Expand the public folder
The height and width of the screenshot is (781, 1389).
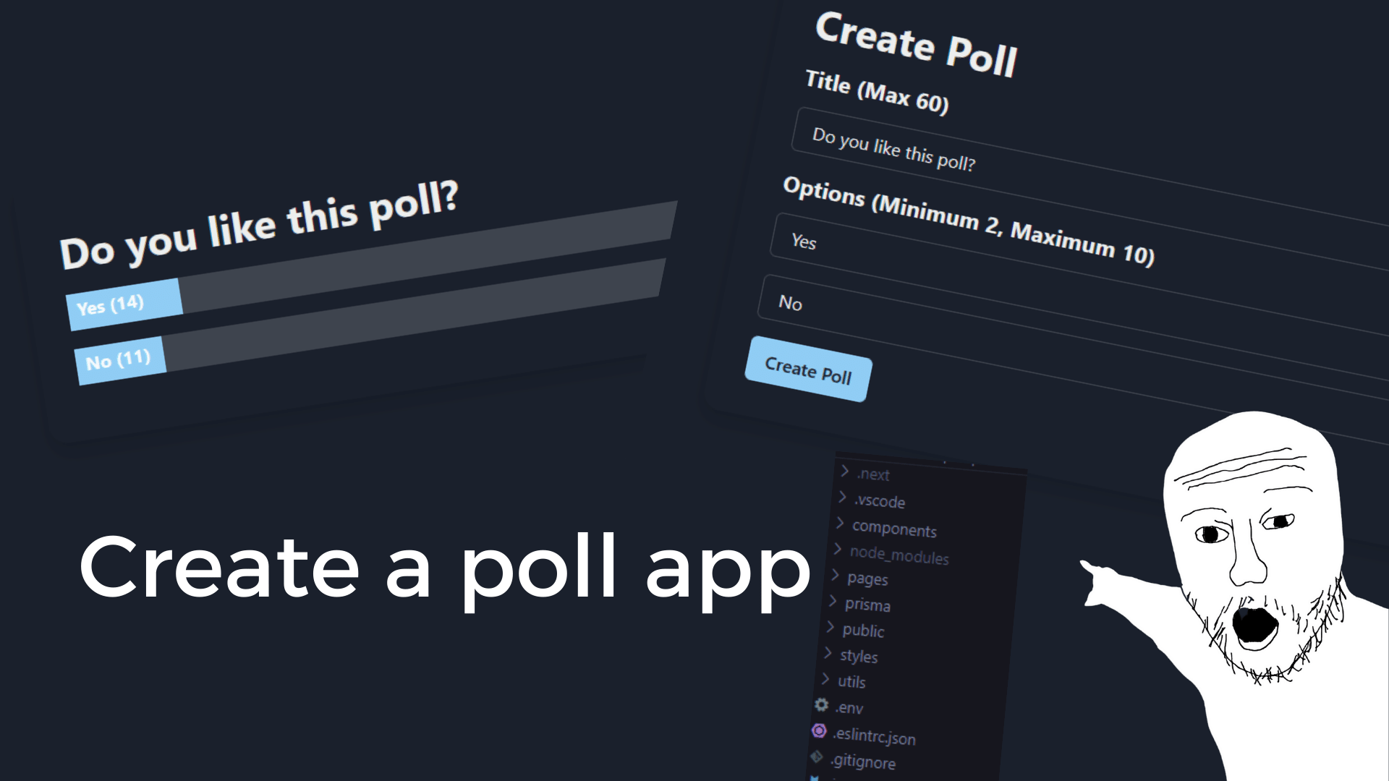(831, 627)
